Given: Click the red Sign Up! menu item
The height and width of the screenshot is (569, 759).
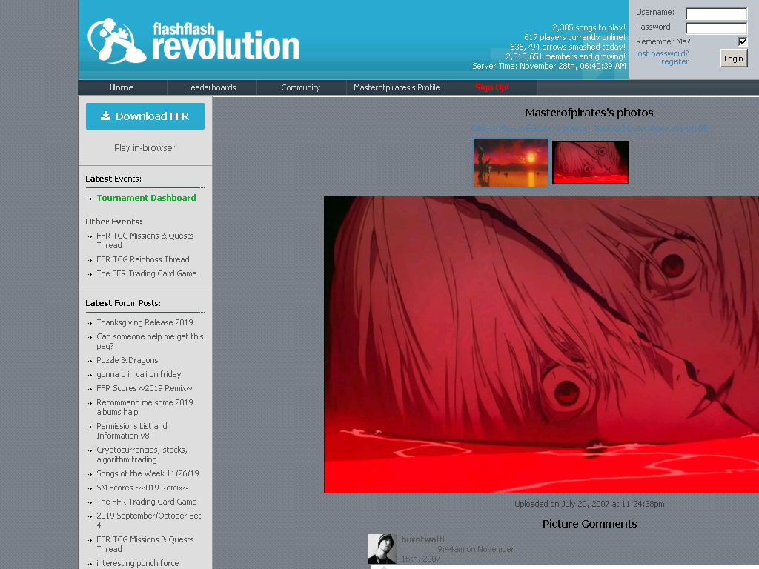Looking at the screenshot, I should pos(492,87).
